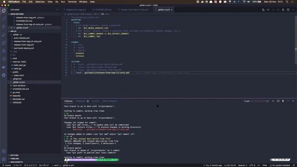Screen dimensions: 297x167
Task: Open macOS Spotlight search icon
Action: pyautogui.click(x=287, y=2)
